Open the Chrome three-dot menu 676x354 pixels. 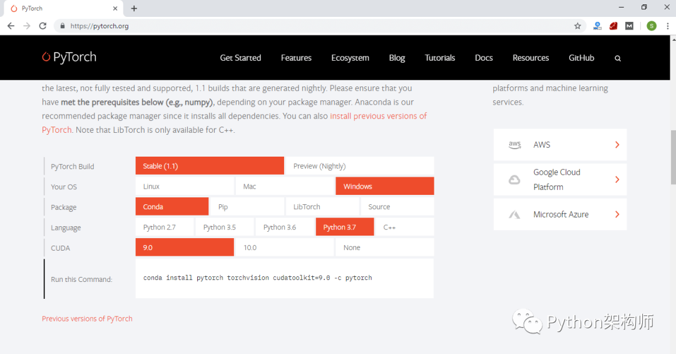coord(667,26)
